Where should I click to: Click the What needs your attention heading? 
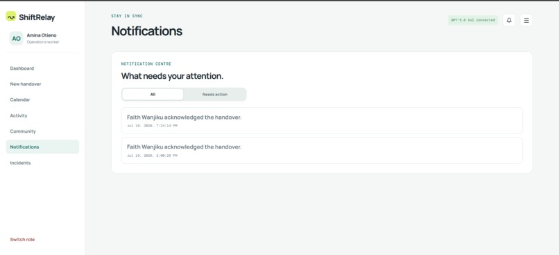172,76
